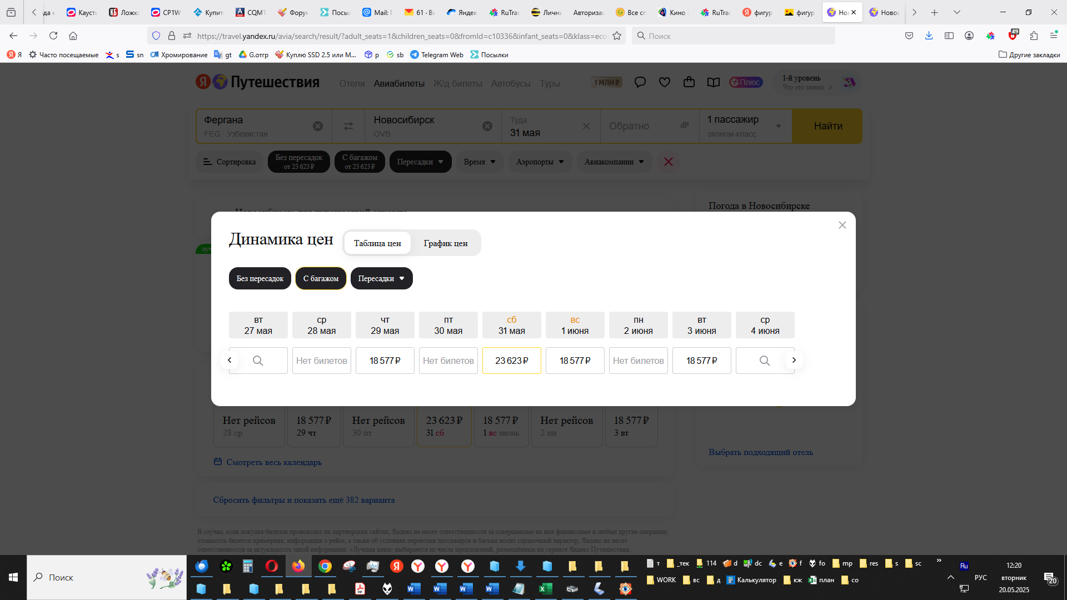Select the Таблица цен tab
The image size is (1067, 600).
coord(377,243)
